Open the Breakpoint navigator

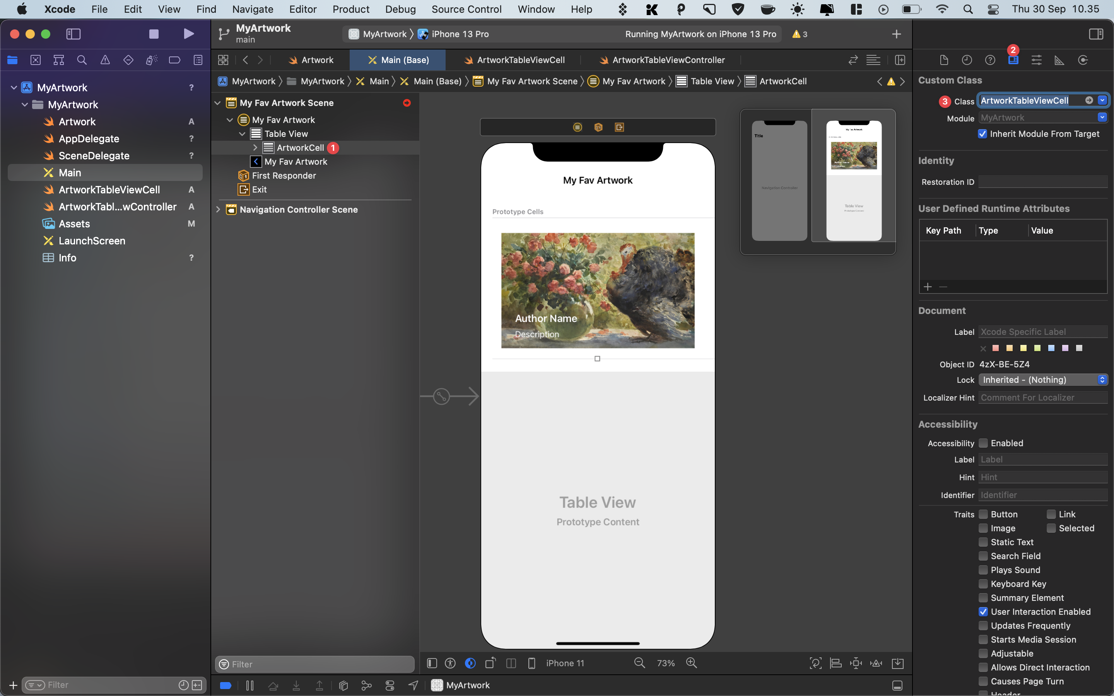(174, 60)
